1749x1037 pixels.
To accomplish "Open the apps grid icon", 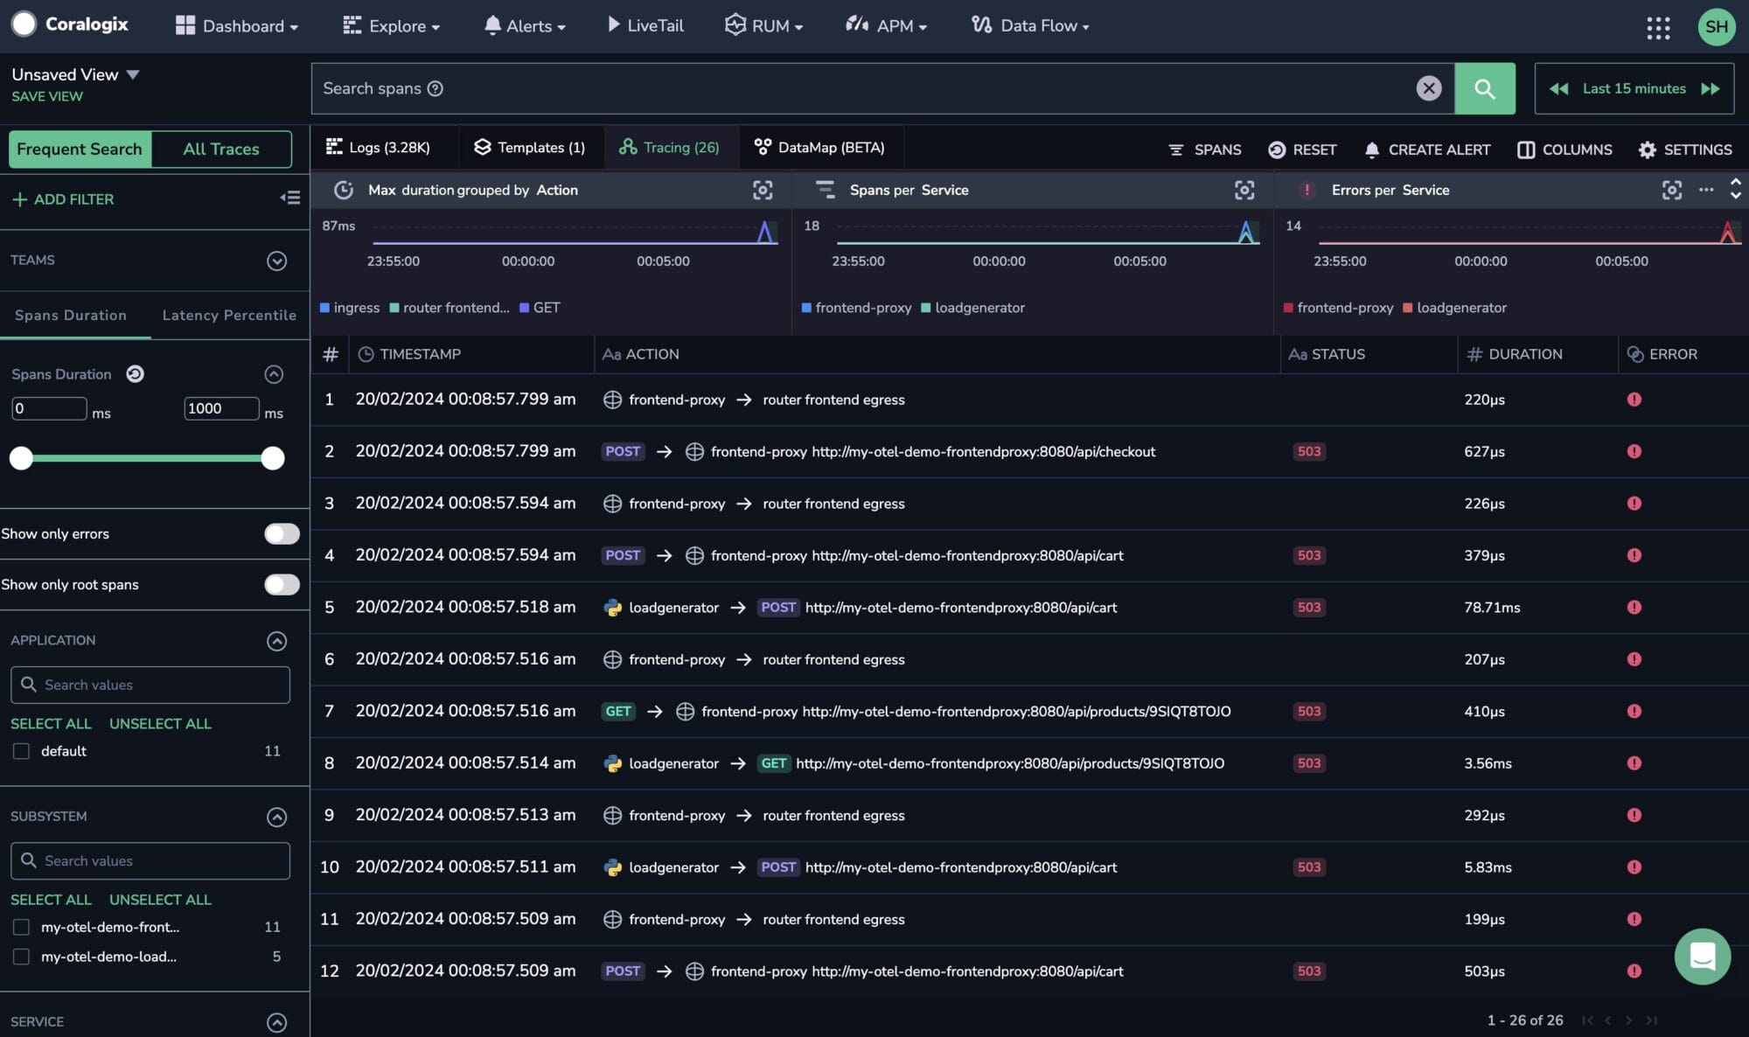I will [1658, 26].
